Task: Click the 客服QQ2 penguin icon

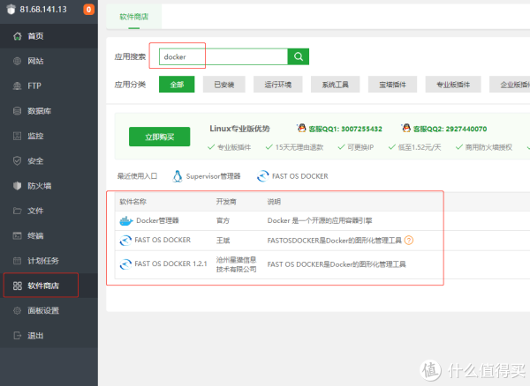Action: (x=406, y=128)
